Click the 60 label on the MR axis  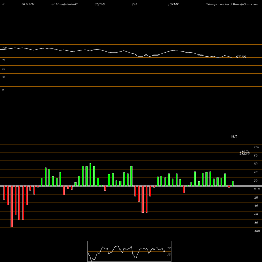[x=256, y=164]
